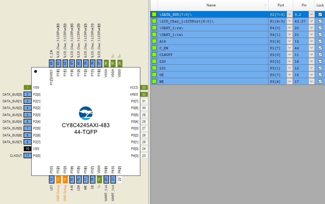Viewport: 325px width, 204px height.
Task: Expand Port dropdown showing P1[6:0]
Action: click(290, 21)
